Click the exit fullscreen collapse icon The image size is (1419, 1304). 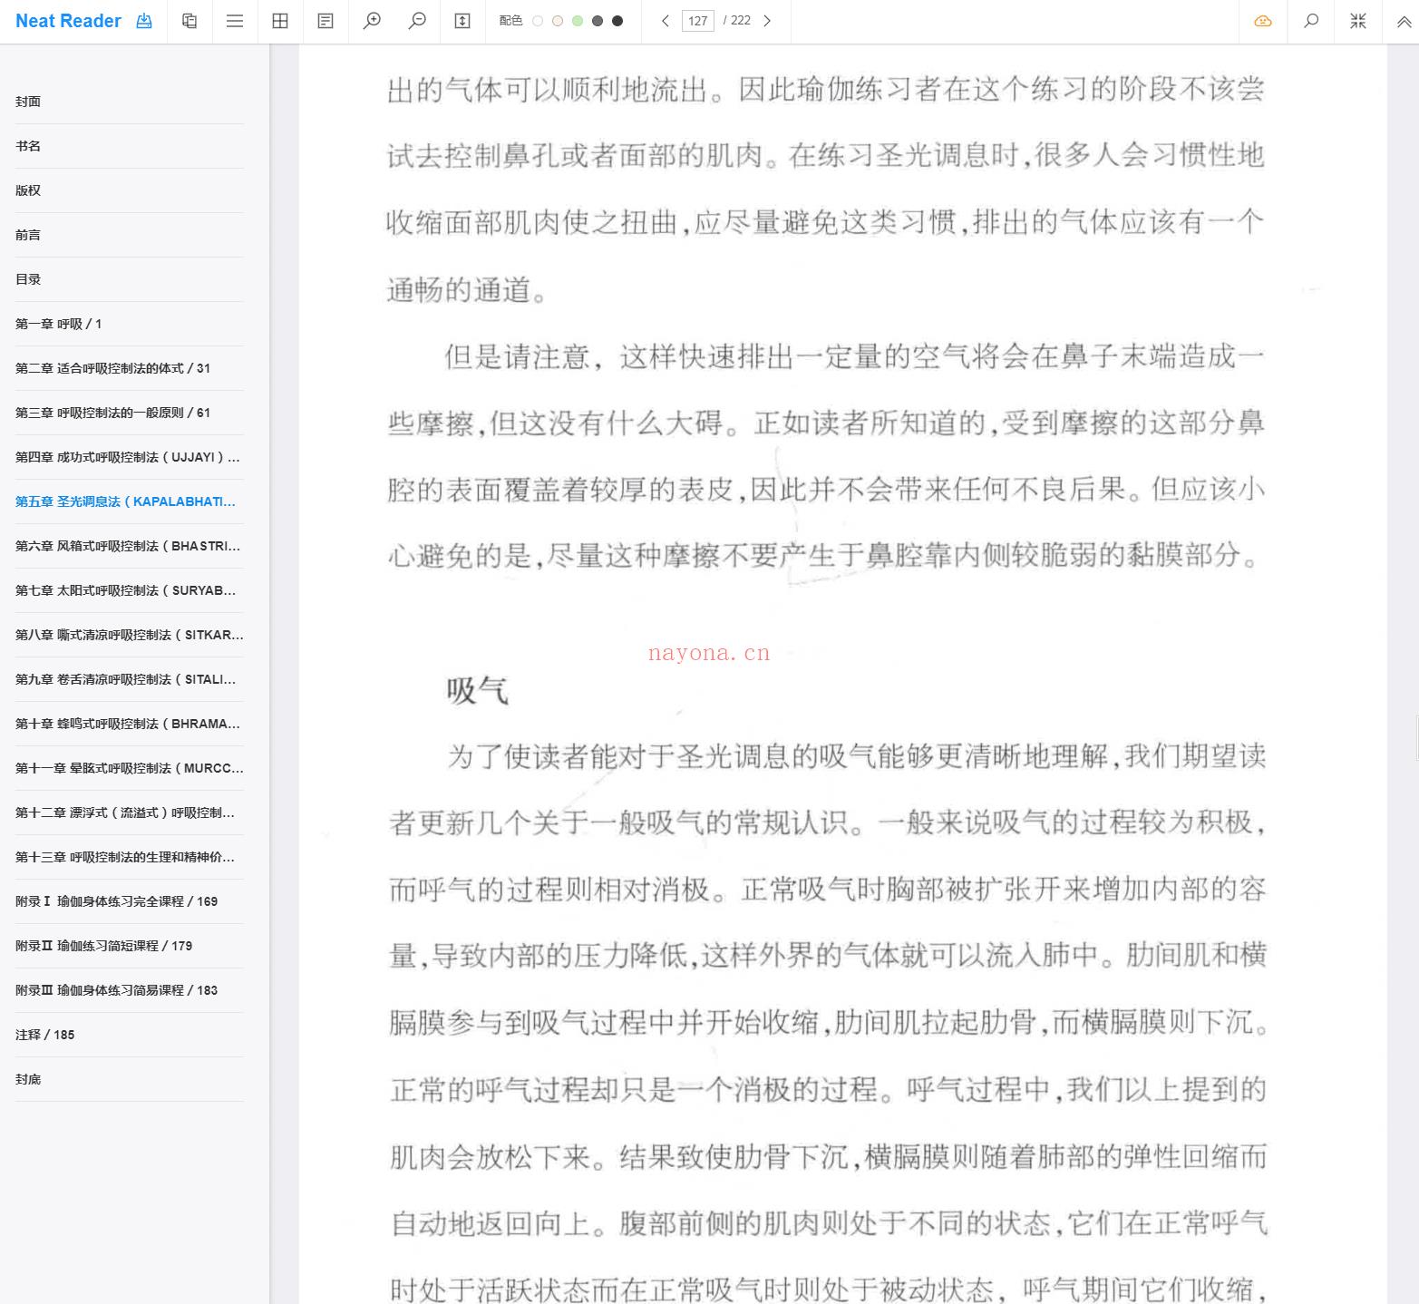1358,21
